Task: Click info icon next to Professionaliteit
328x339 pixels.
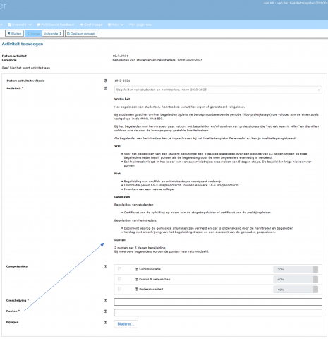Action: (x=136, y=289)
